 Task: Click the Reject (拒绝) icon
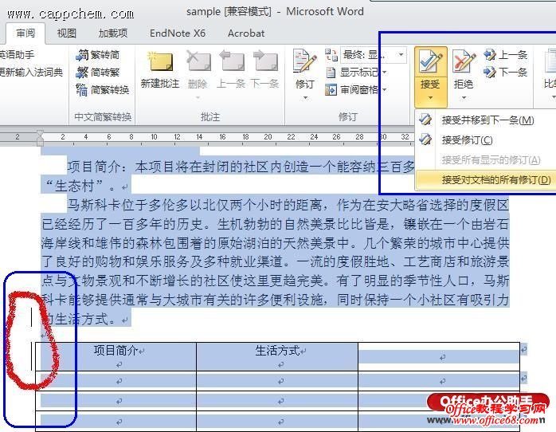click(x=464, y=61)
